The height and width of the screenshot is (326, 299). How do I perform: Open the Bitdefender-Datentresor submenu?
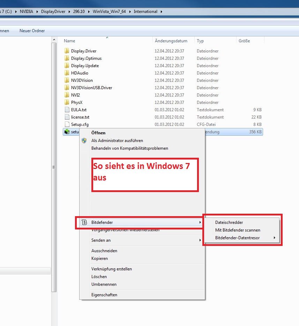click(x=242, y=238)
